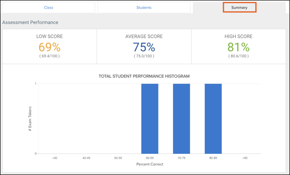This screenshot has width=290, height=175.
Task: Open the Students tab
Action: pyautogui.click(x=144, y=8)
